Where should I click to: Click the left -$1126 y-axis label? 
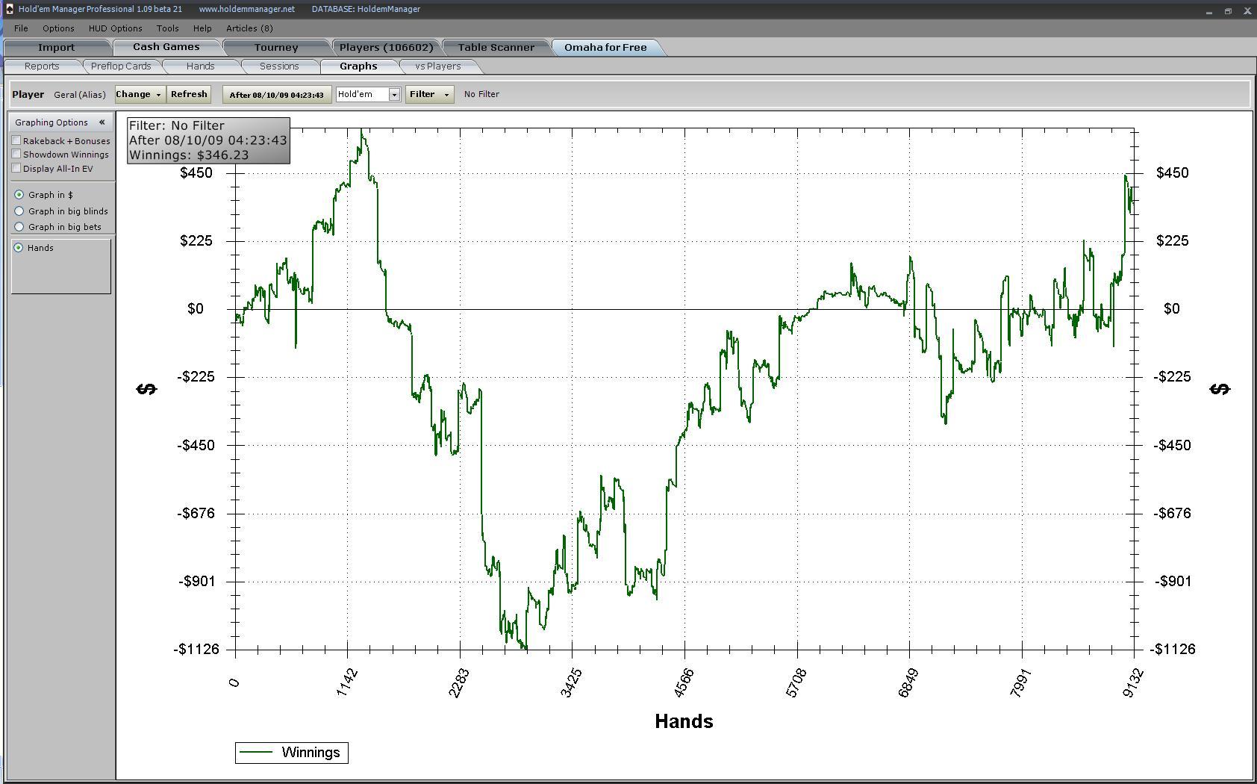(197, 650)
